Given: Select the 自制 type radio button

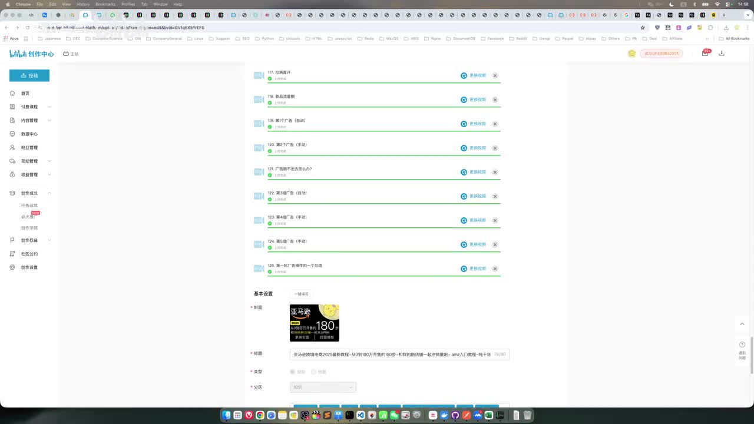Looking at the screenshot, I should pyautogui.click(x=293, y=372).
